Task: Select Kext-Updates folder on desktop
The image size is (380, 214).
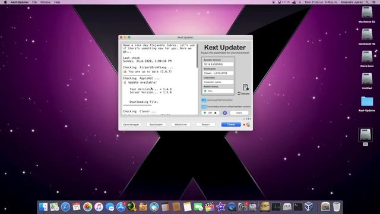Action: coord(367,103)
